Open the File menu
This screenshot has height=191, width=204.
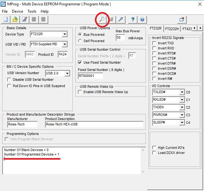(x=5, y=11)
